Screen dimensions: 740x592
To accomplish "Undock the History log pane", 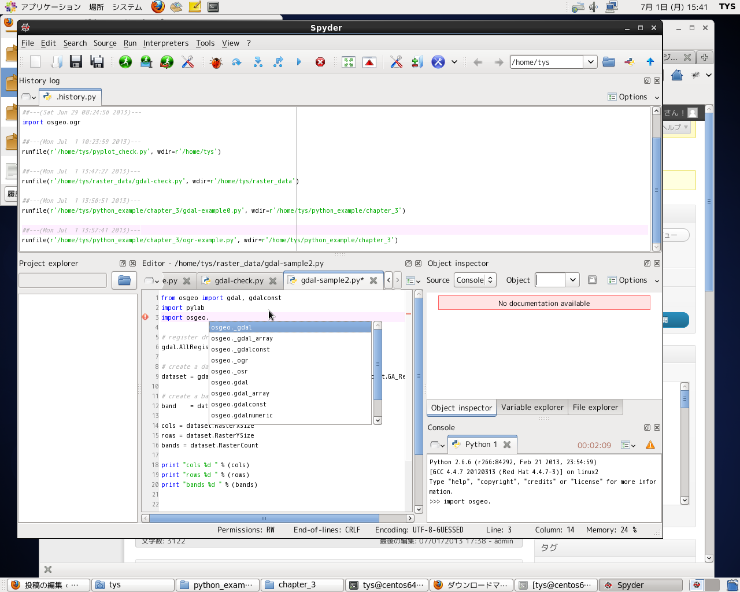I will [647, 81].
